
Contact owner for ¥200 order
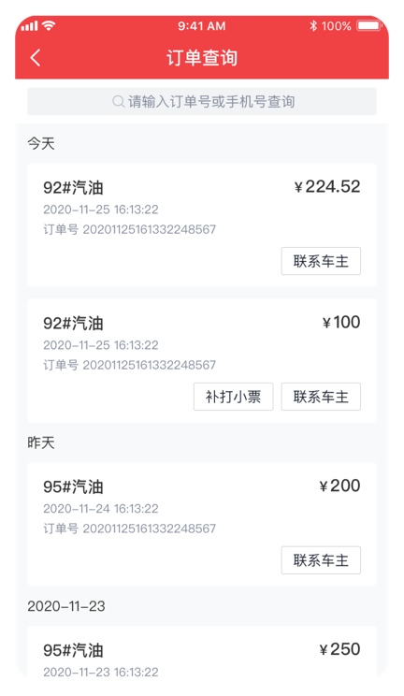[x=321, y=560]
